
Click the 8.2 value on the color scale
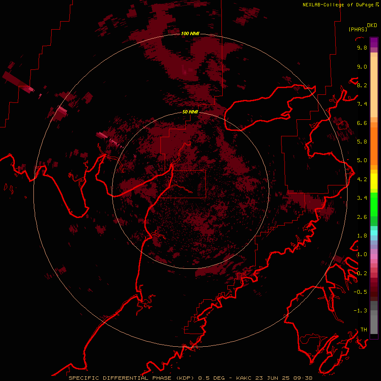362,85
